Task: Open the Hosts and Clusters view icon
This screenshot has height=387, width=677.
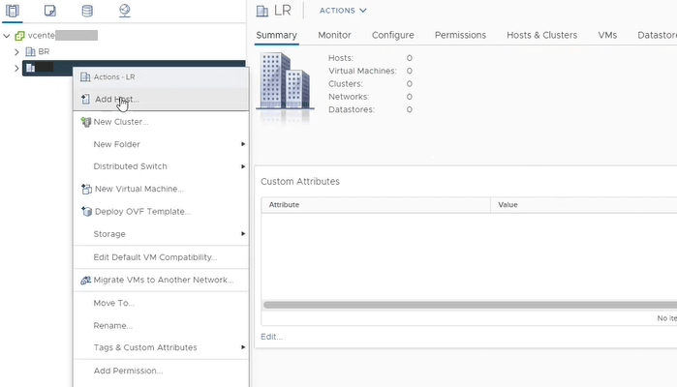Action: tap(13, 11)
